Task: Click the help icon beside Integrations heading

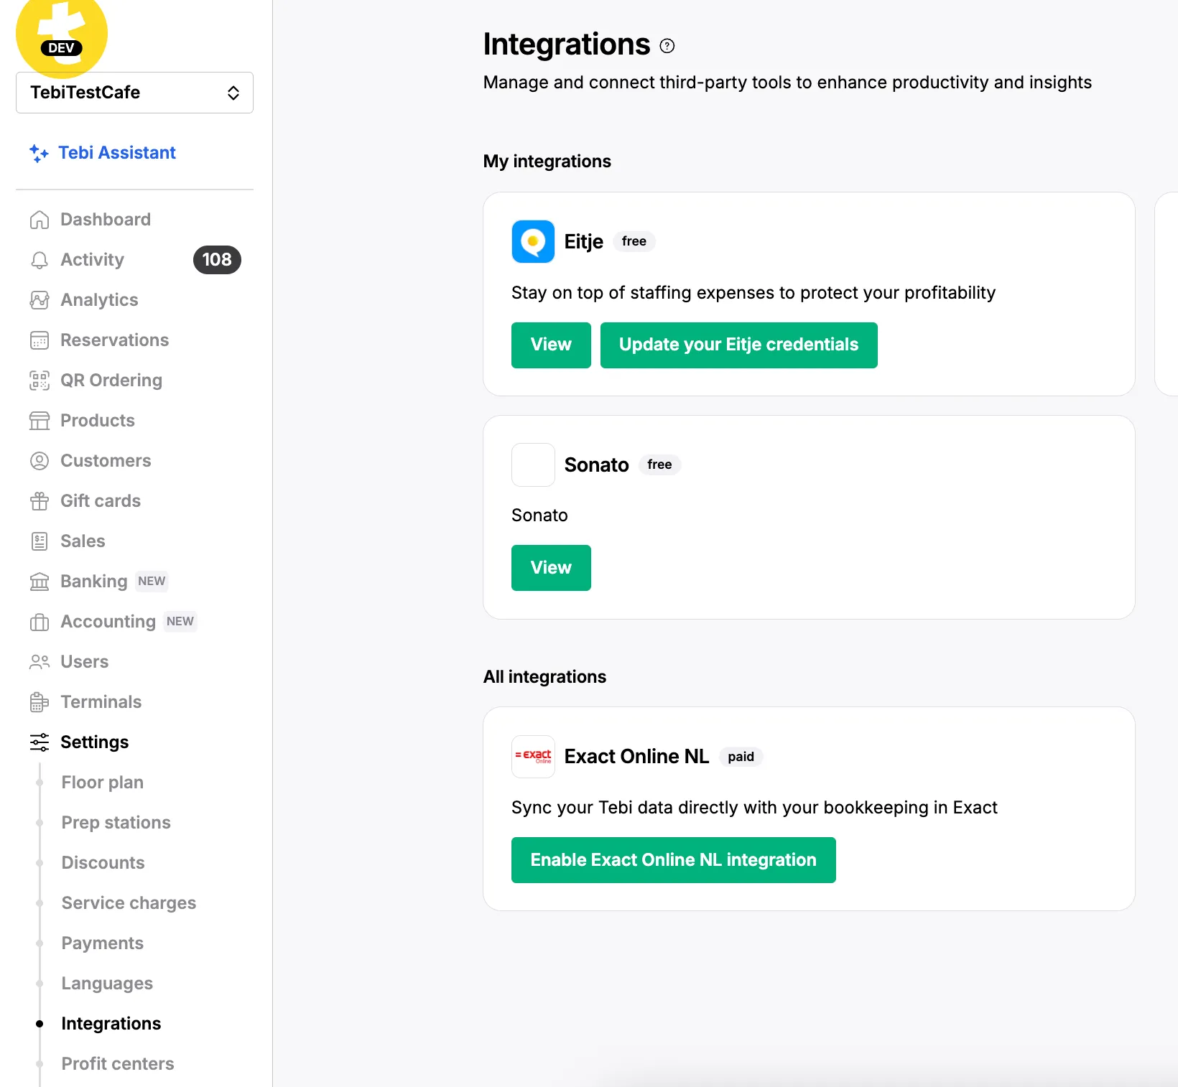Action: click(x=667, y=46)
